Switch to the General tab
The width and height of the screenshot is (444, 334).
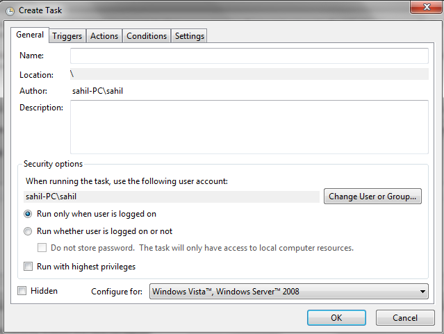coord(30,35)
